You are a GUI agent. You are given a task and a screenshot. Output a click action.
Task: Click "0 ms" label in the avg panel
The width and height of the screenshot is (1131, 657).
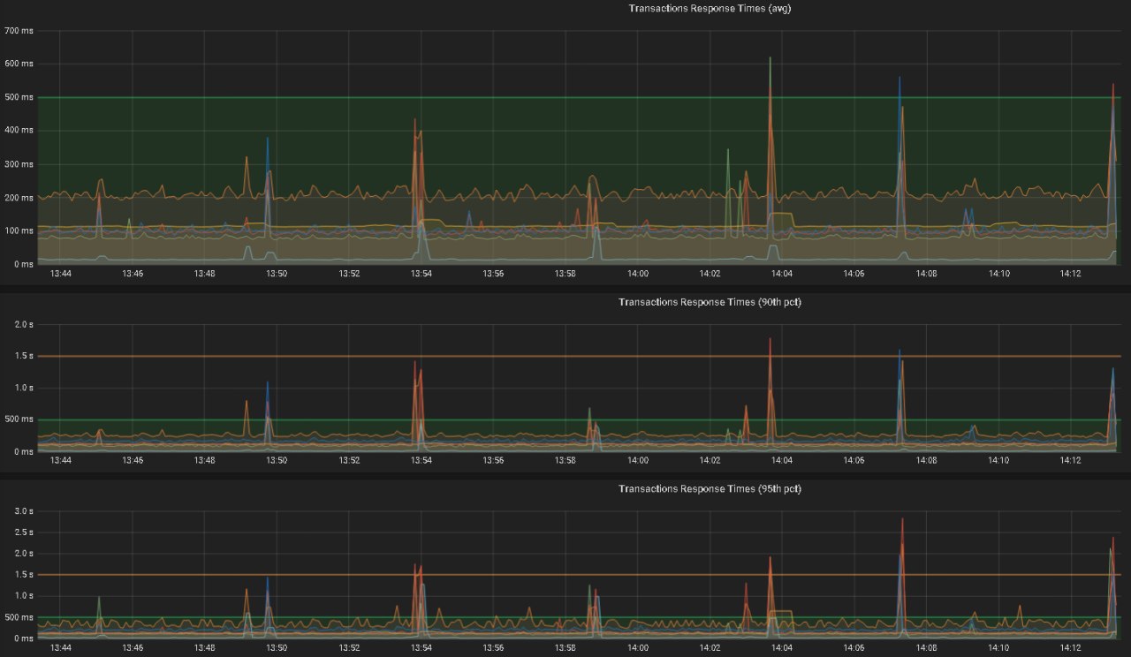(24, 264)
